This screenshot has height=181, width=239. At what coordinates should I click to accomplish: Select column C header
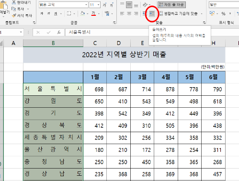[x=95, y=43]
